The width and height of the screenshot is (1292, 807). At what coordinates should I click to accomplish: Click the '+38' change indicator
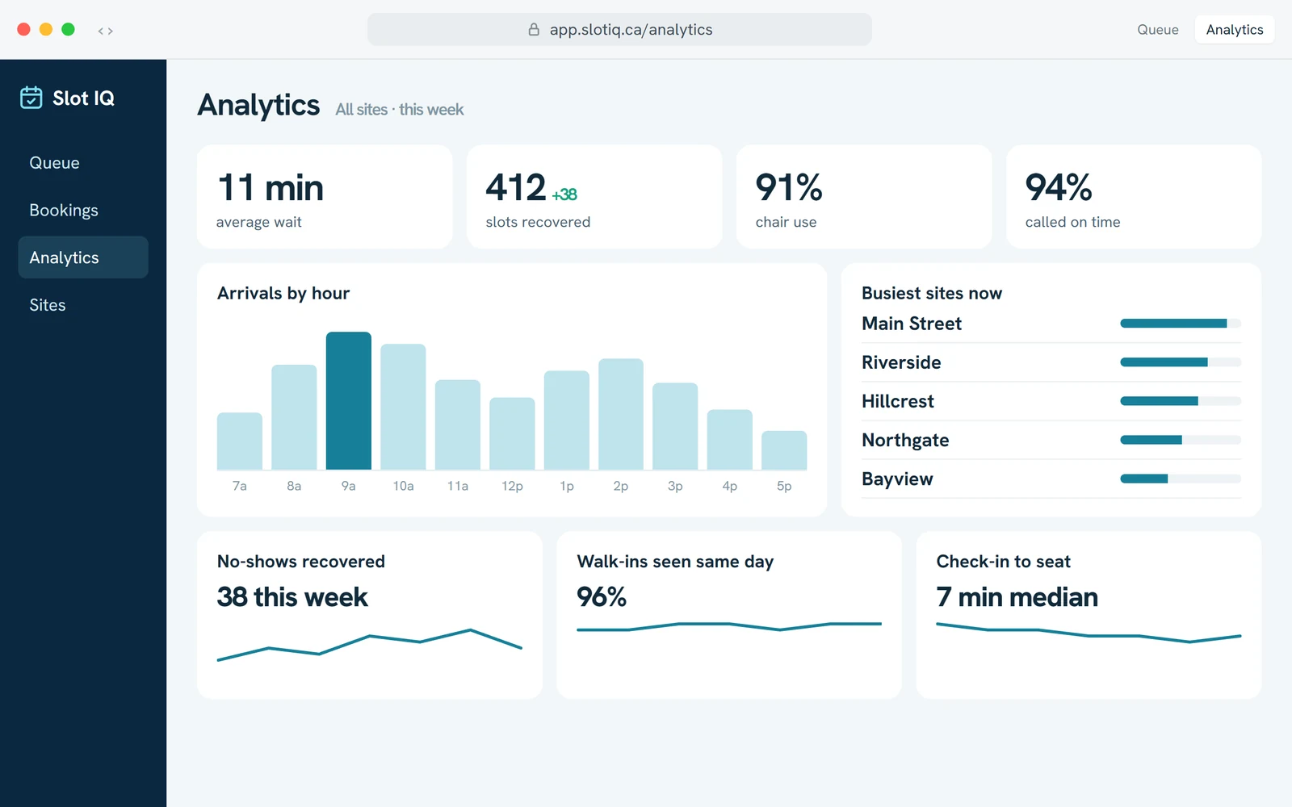564,194
